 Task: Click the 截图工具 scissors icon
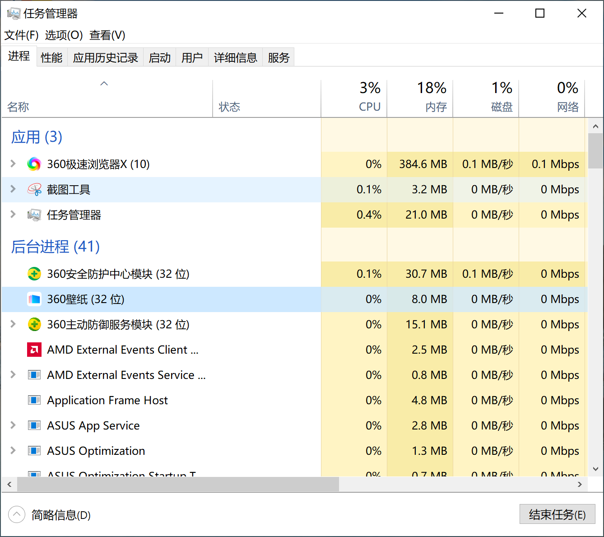click(x=34, y=190)
